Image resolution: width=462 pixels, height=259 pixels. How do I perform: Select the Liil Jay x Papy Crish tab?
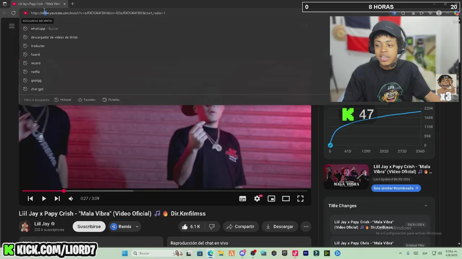pyautogui.click(x=39, y=4)
